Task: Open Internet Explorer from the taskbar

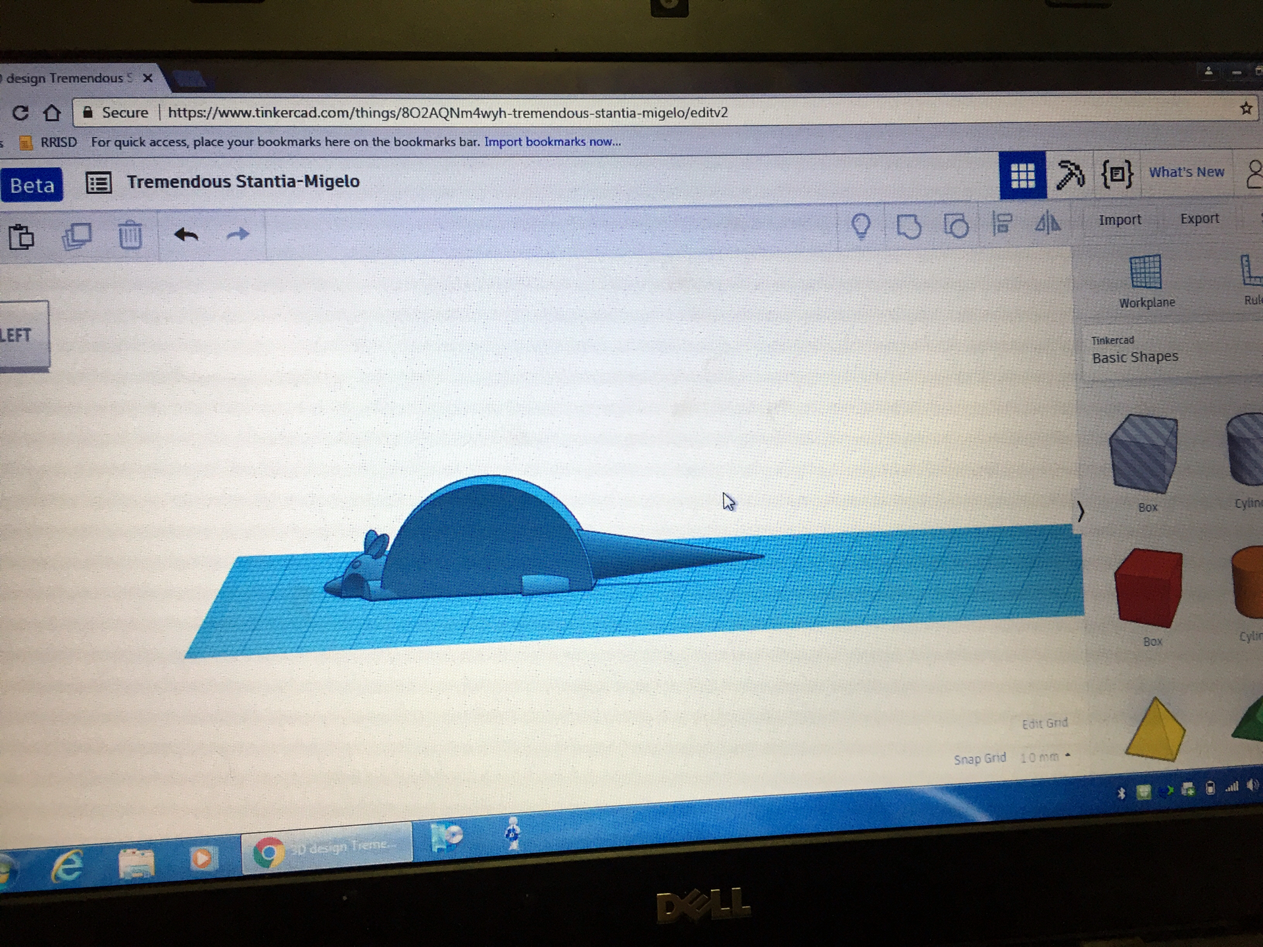Action: pos(67,866)
